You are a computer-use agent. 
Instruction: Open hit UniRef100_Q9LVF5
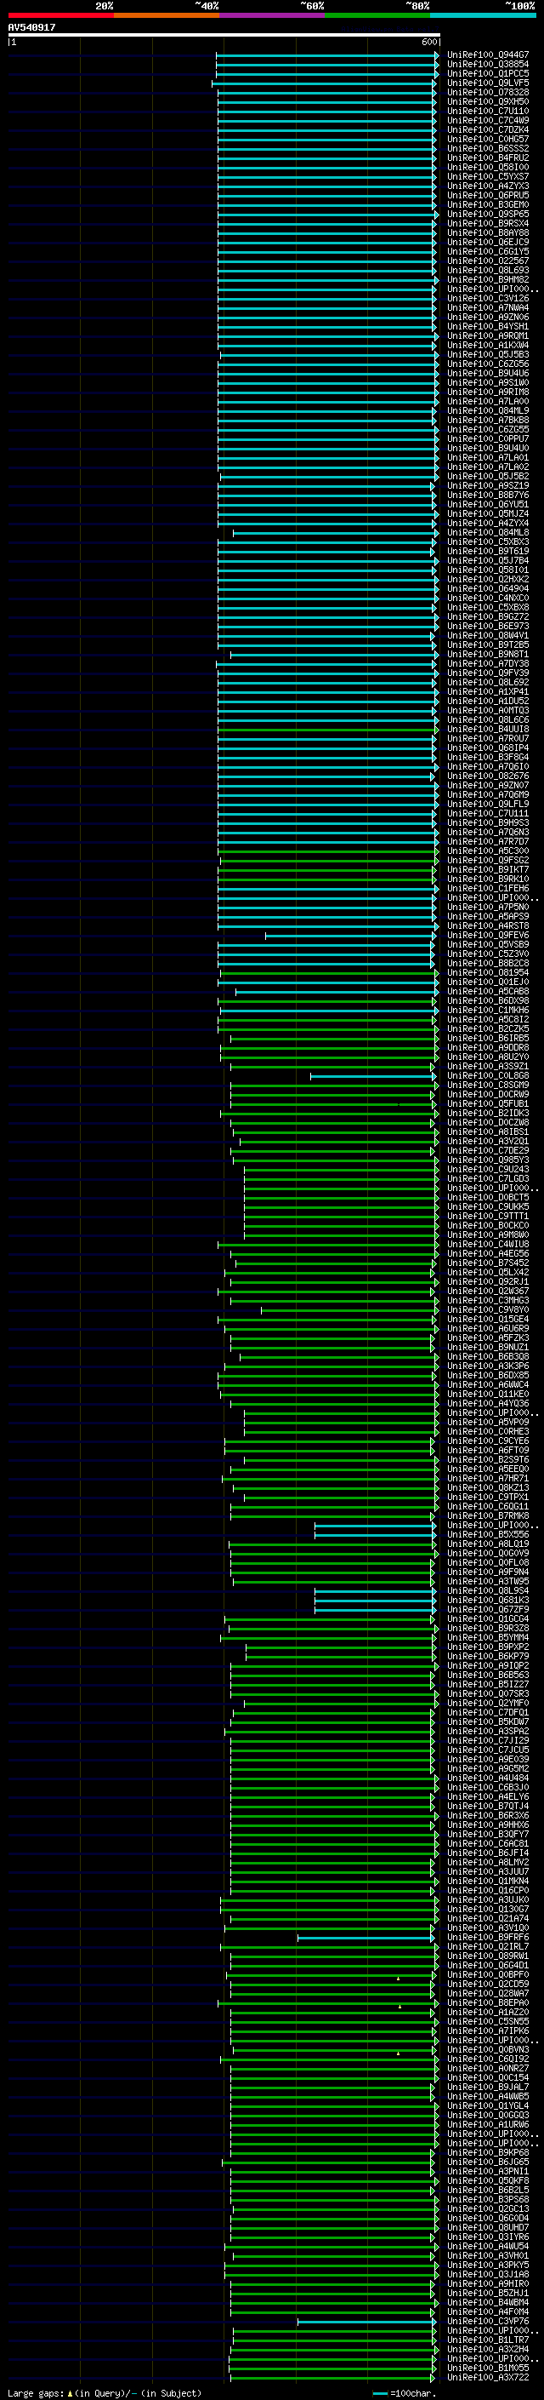(x=488, y=83)
